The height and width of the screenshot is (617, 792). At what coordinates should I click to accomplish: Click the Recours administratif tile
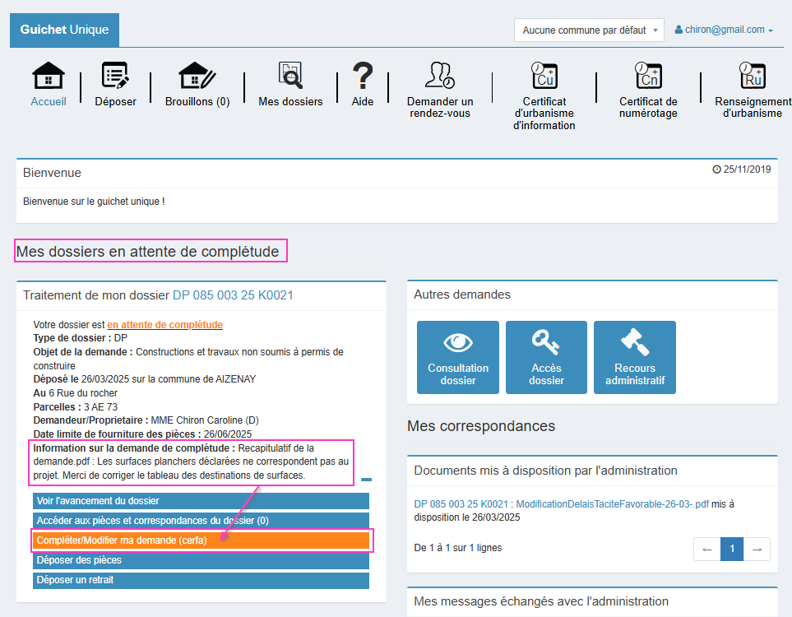[635, 358]
